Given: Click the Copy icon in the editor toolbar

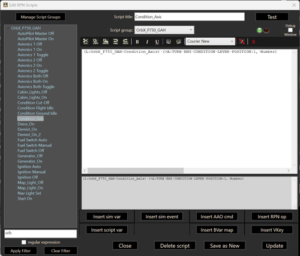Looking at the screenshot, I should point(95,41).
